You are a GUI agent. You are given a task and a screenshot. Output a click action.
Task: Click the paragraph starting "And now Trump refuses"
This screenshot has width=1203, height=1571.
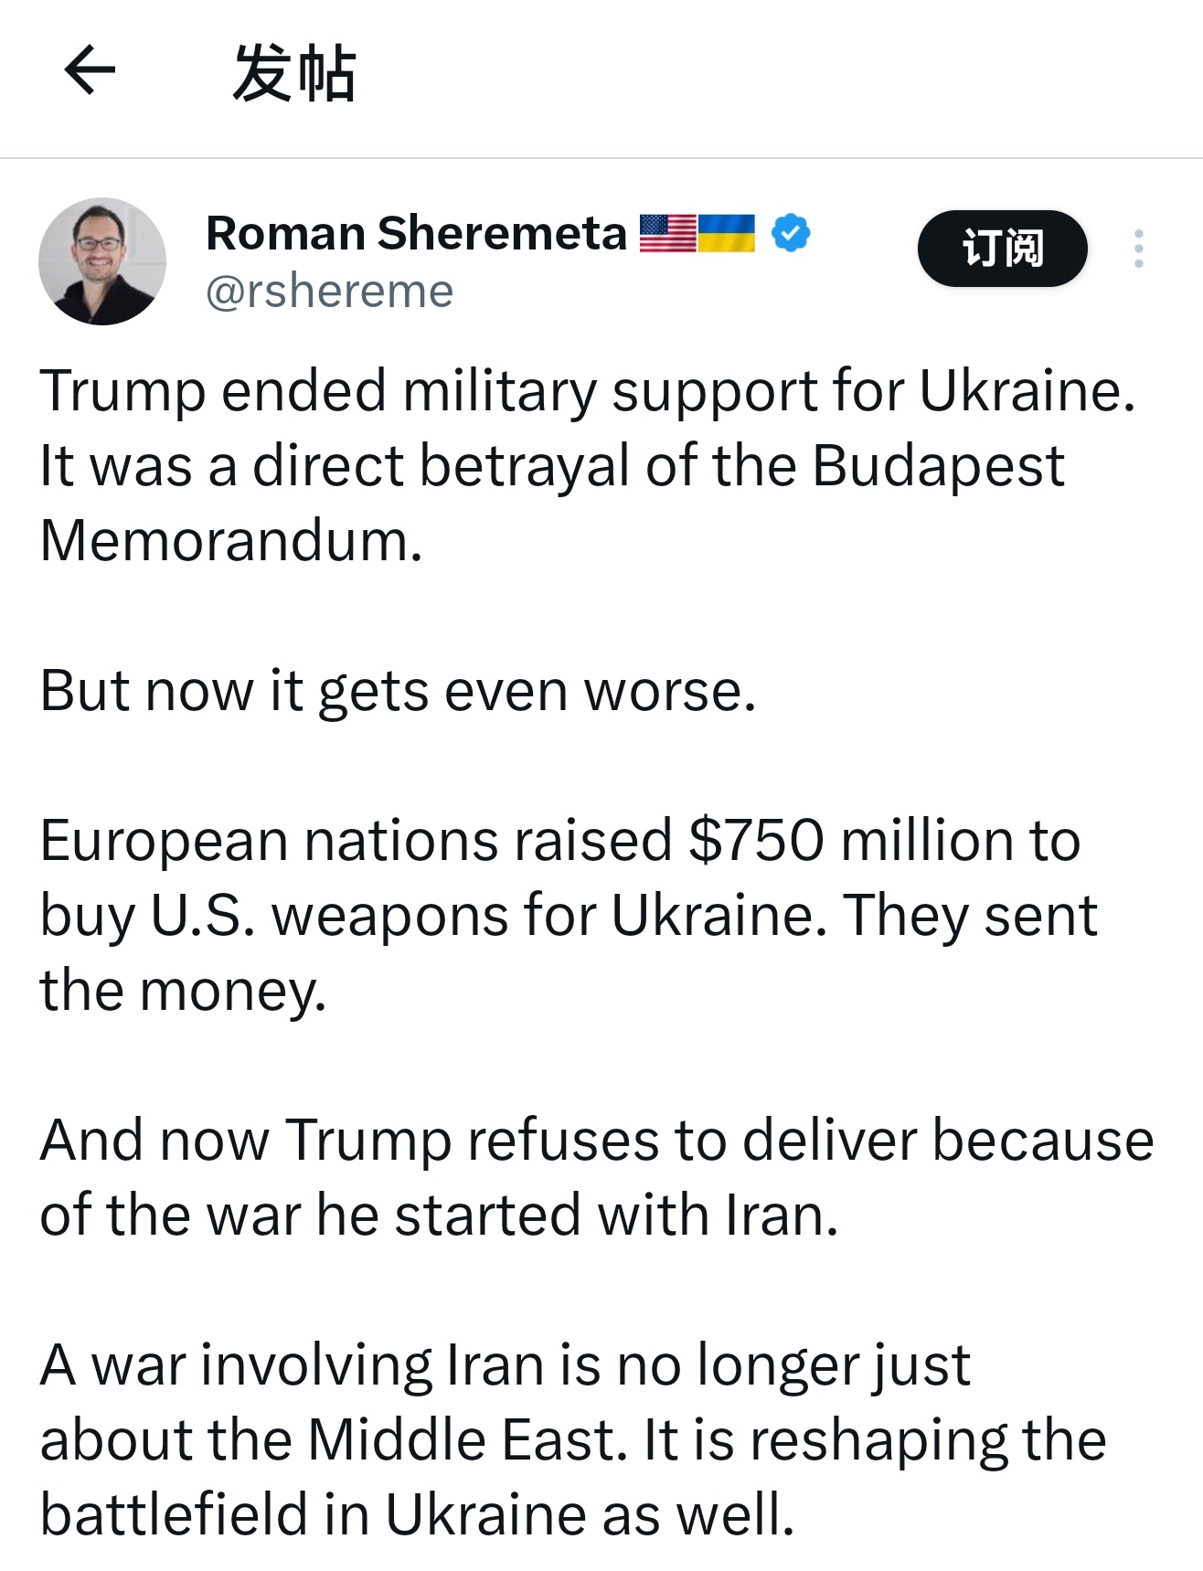coord(594,1177)
